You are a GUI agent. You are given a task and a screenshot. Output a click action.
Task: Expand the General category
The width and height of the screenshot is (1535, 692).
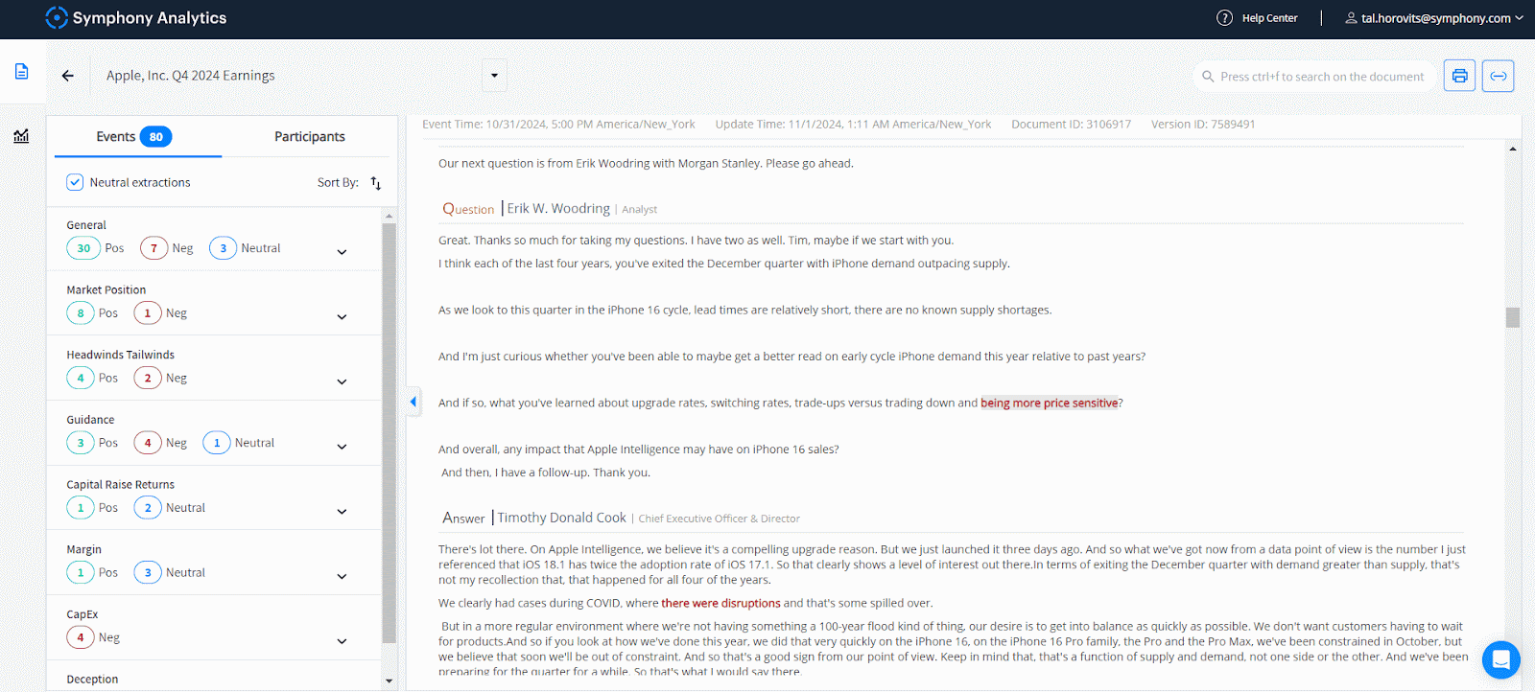[x=342, y=252]
